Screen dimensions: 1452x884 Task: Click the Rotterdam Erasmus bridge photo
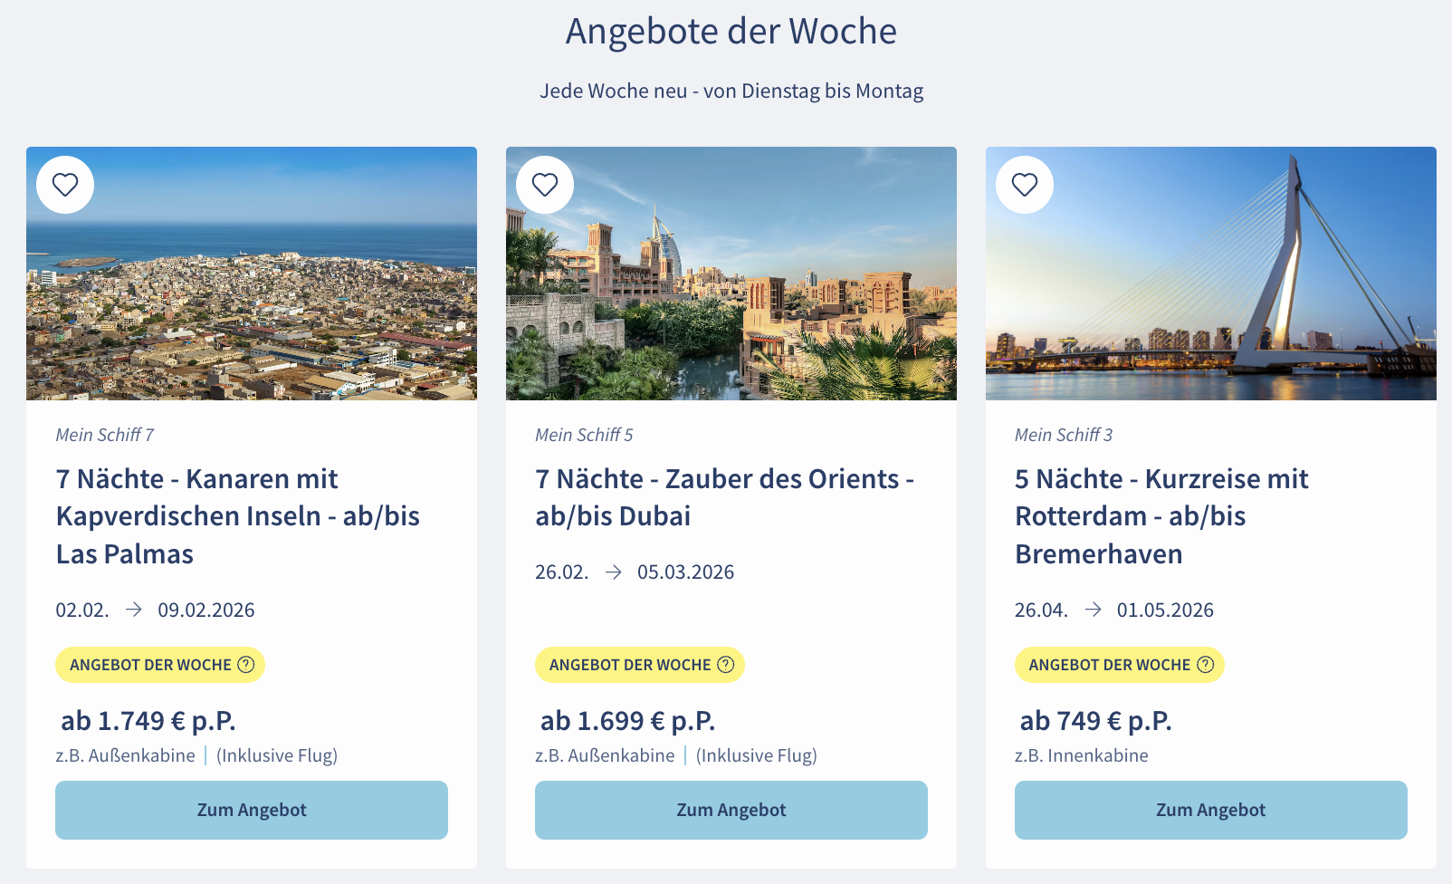click(1211, 274)
